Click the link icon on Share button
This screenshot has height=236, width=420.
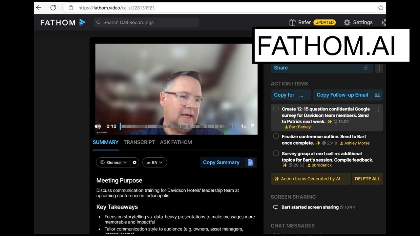(366, 68)
